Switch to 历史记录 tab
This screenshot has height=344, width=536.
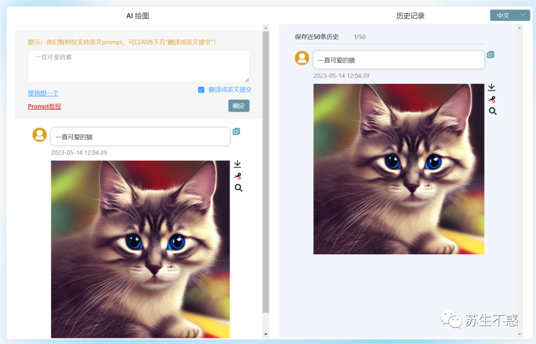tap(410, 16)
